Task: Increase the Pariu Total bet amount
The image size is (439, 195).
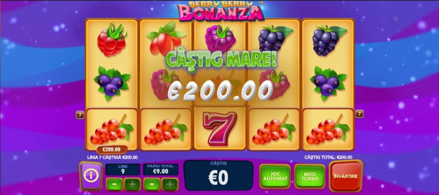Action: coord(170,184)
